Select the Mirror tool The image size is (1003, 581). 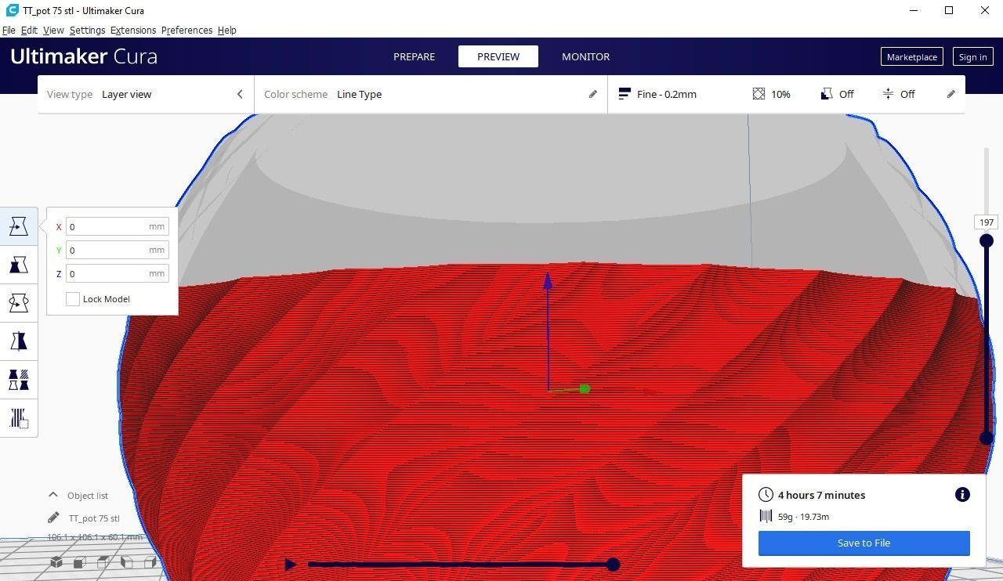(x=19, y=341)
